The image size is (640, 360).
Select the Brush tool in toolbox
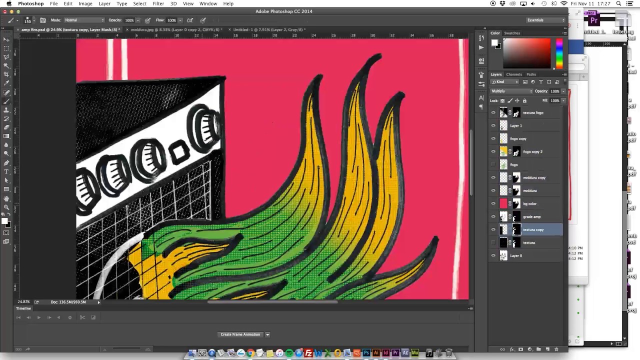6,101
